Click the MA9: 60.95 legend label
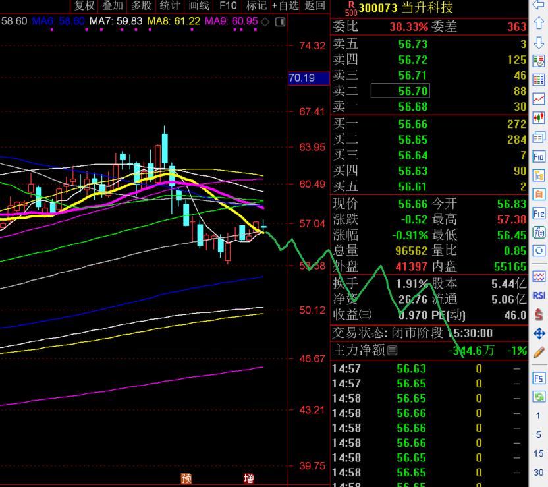This screenshot has height=487, width=548. (x=231, y=22)
